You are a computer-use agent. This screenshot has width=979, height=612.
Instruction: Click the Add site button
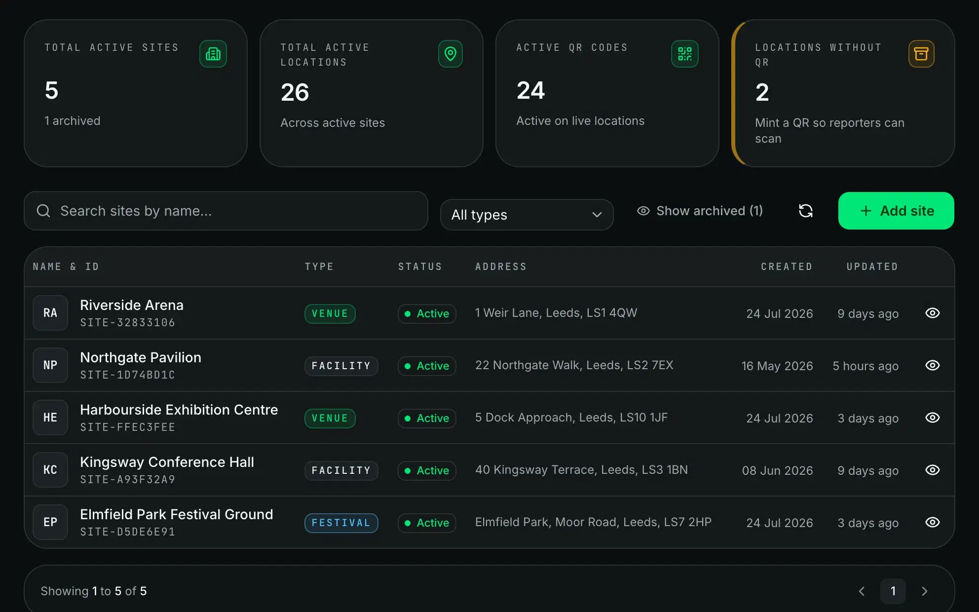point(896,211)
